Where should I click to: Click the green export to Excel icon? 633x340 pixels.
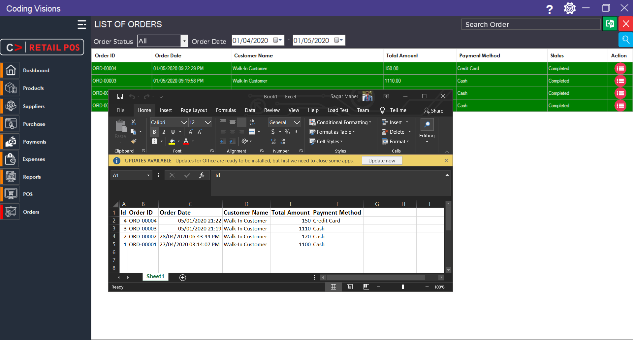tap(610, 24)
